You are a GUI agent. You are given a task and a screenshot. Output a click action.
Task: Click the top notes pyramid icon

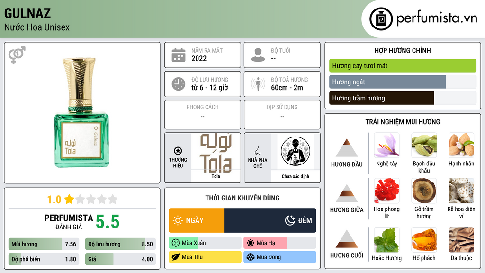(x=347, y=148)
